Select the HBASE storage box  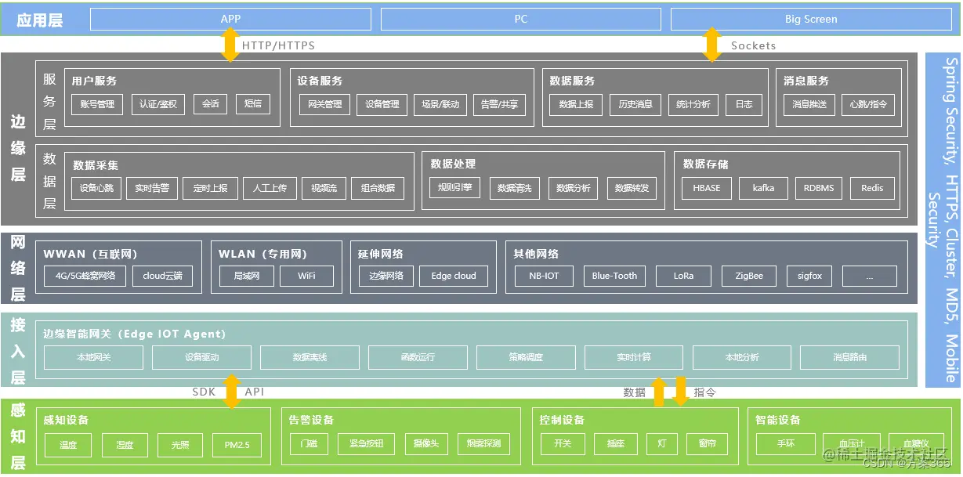click(706, 188)
